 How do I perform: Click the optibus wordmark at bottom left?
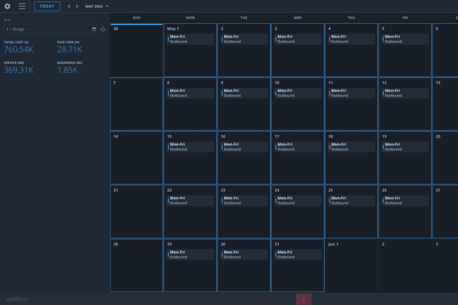[16, 299]
